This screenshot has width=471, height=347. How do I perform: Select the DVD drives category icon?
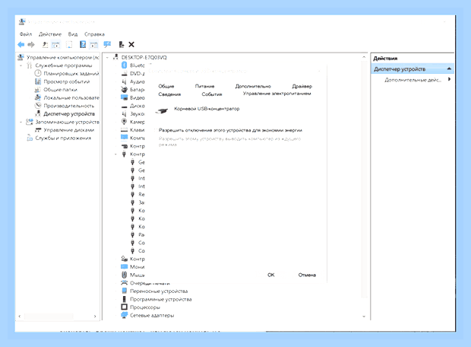pyautogui.click(x=124, y=73)
